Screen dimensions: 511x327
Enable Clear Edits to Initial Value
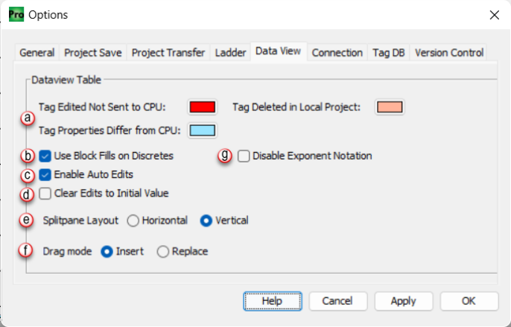click(45, 194)
